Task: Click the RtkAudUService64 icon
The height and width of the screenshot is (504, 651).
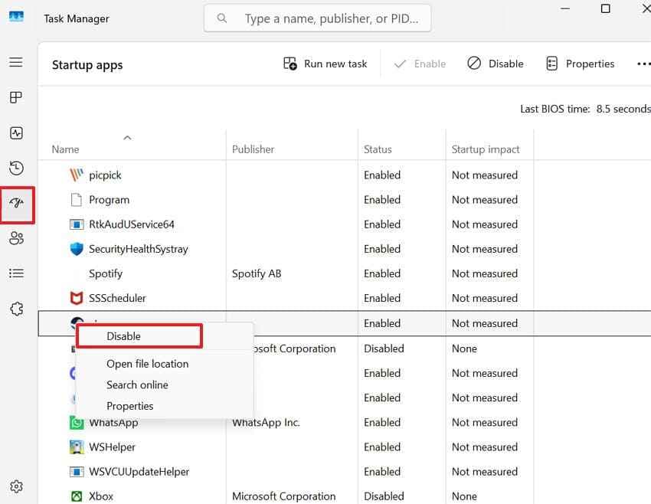Action: (77, 224)
